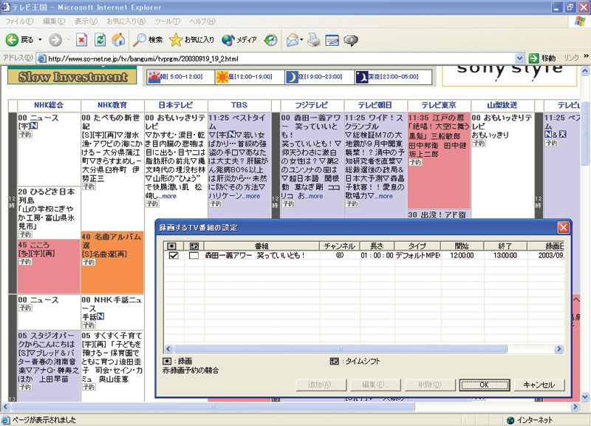Viewport: 591px width, 426px height.
Task: Open the Mail envelope icon
Action: pos(293,40)
